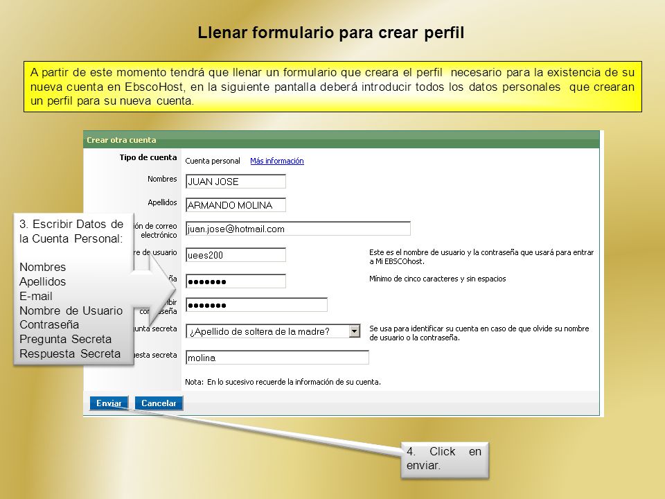665x499 pixels.
Task: Click the 'Crear otra cuenta' header title
Action: (x=121, y=140)
